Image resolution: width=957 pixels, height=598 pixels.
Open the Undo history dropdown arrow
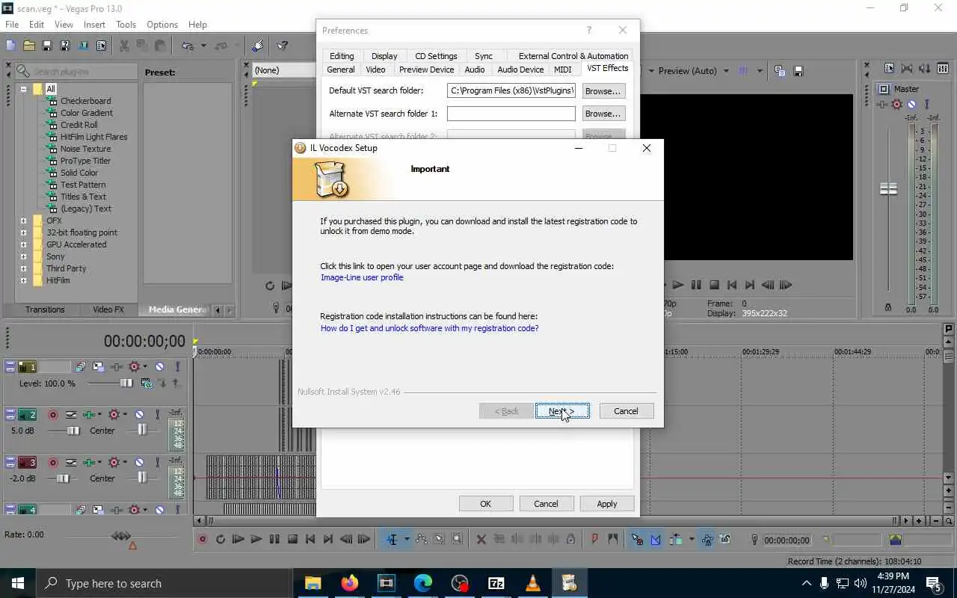[203, 46]
